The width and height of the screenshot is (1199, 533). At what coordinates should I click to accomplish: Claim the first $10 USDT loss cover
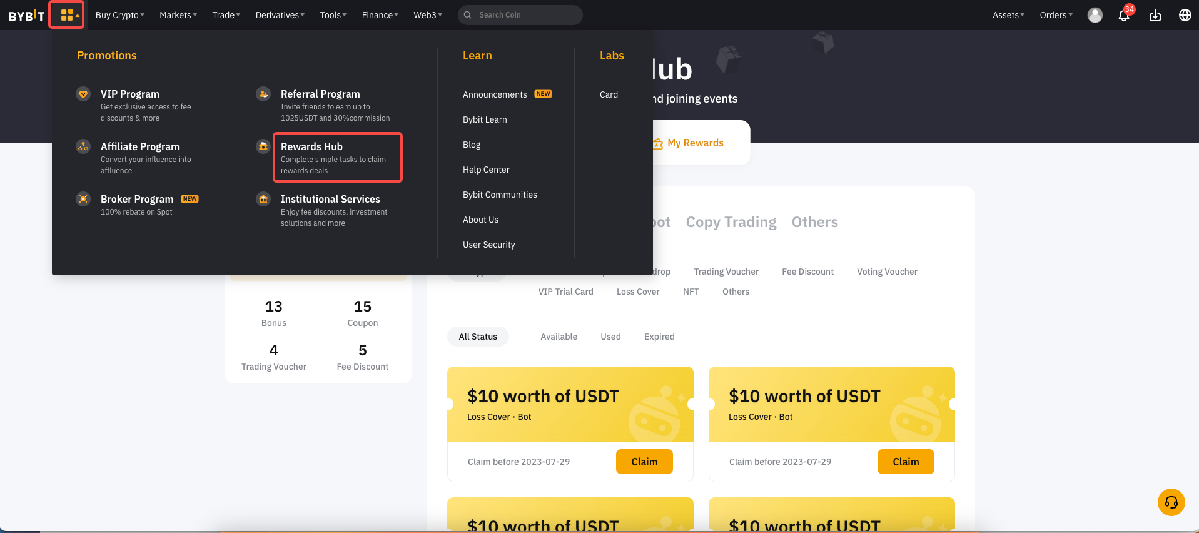[644, 462]
